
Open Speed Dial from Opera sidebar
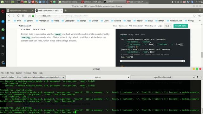click(3, 46)
